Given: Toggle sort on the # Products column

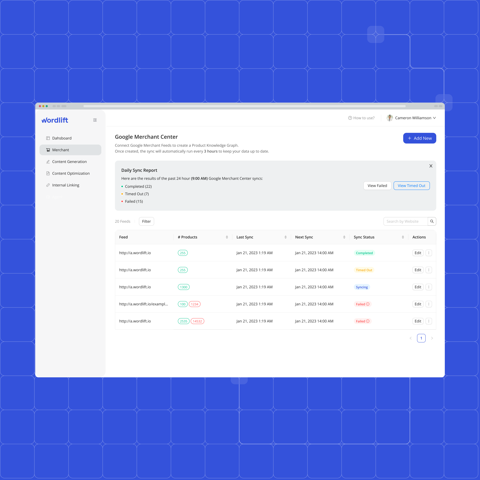Looking at the screenshot, I should pos(227,237).
